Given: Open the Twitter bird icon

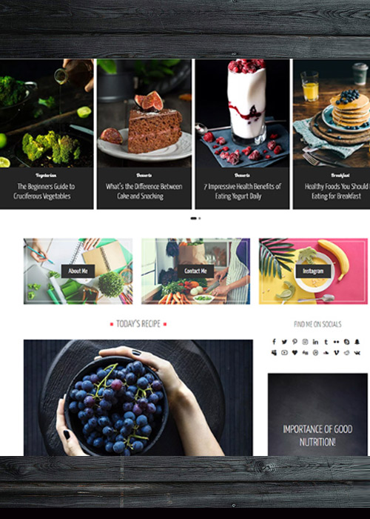Looking at the screenshot, I should (284, 342).
